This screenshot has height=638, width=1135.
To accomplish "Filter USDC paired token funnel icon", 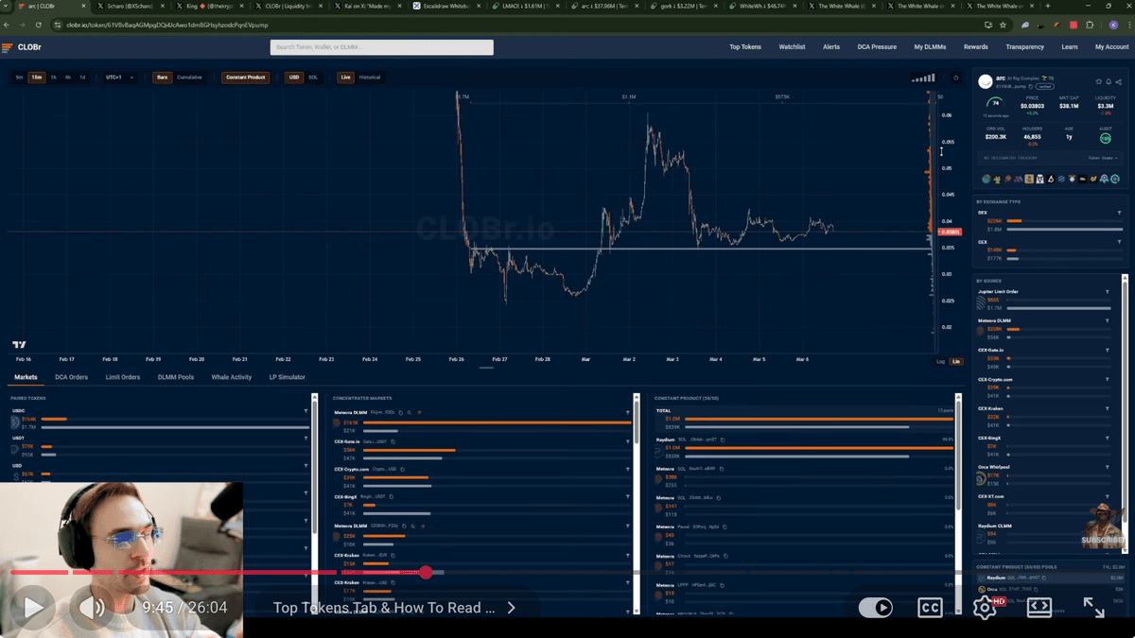I will [x=306, y=411].
